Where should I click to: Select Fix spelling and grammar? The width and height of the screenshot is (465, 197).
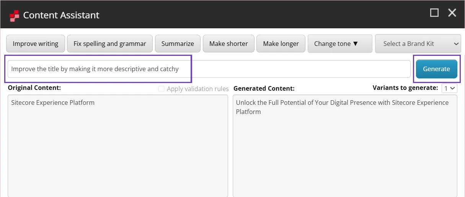pyautogui.click(x=110, y=44)
